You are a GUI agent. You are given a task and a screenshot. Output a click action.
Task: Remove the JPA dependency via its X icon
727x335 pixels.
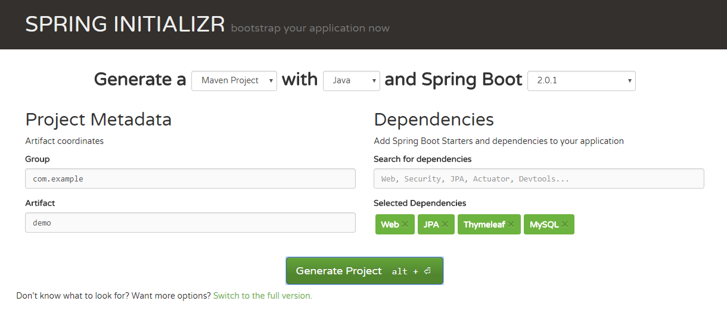tap(445, 224)
